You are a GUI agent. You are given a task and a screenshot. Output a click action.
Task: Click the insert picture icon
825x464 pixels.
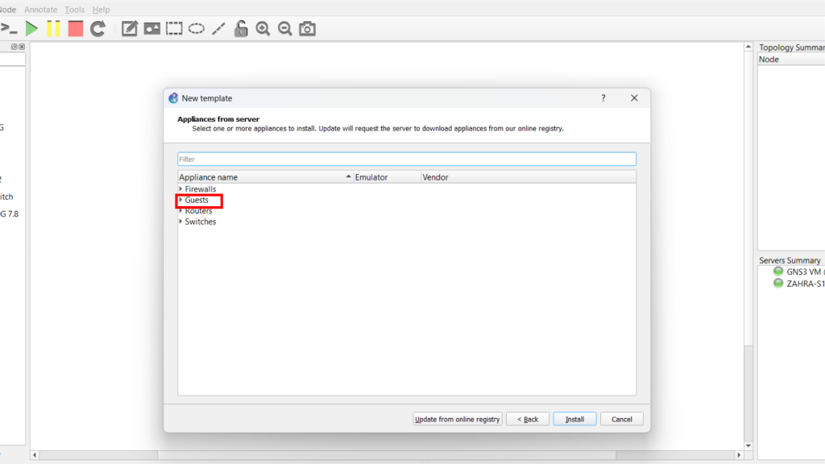click(x=151, y=29)
